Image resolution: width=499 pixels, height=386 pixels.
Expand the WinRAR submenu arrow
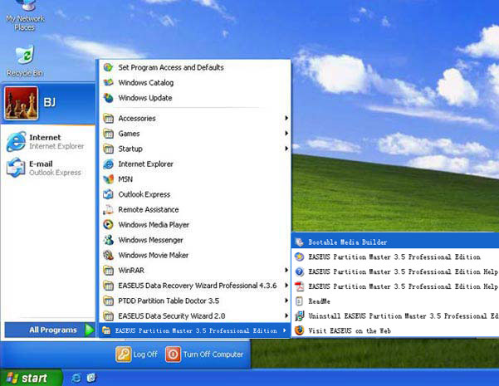286,270
